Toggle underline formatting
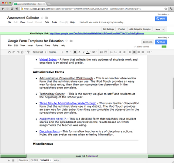Image resolution: width=174 pixels, height=163 pixels. 84,52
